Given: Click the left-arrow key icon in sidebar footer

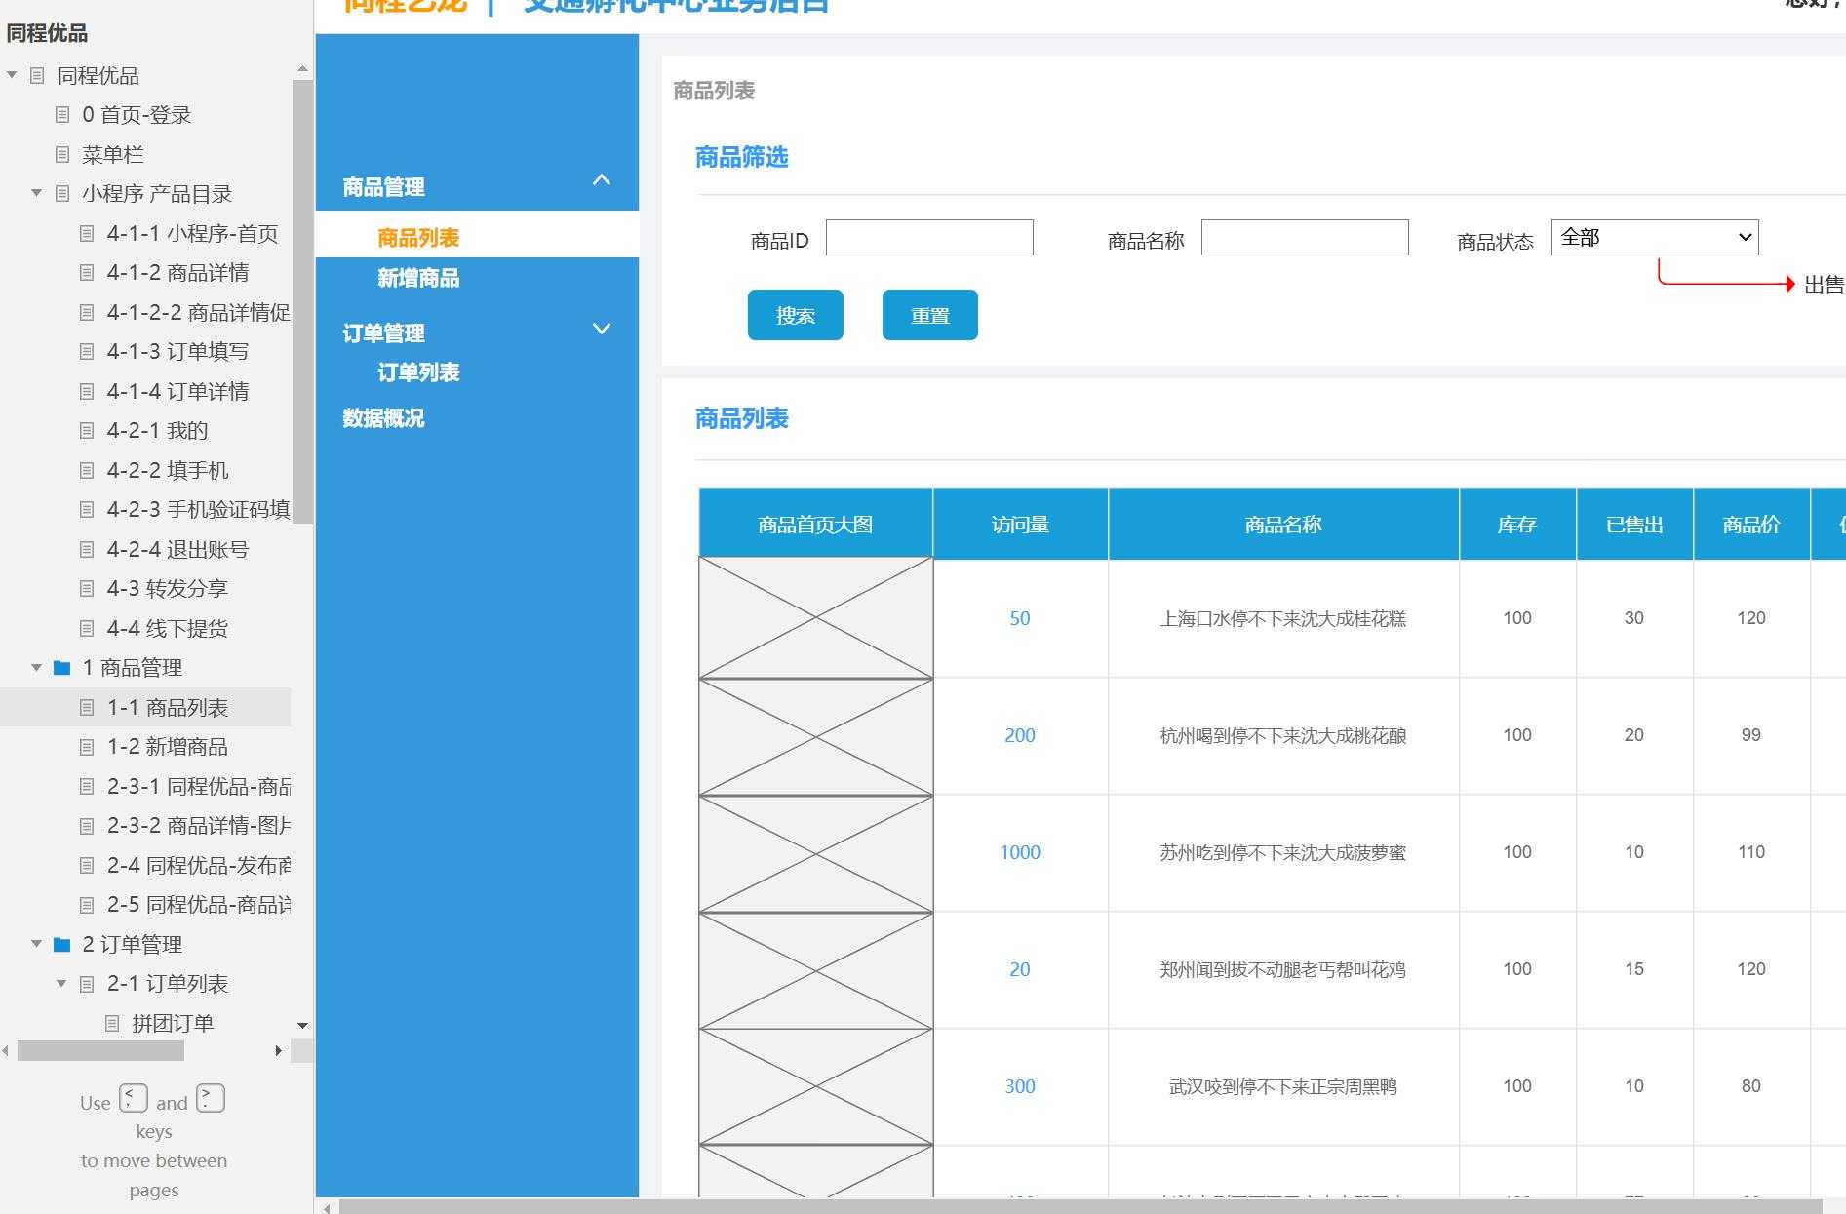Looking at the screenshot, I should click(133, 1096).
